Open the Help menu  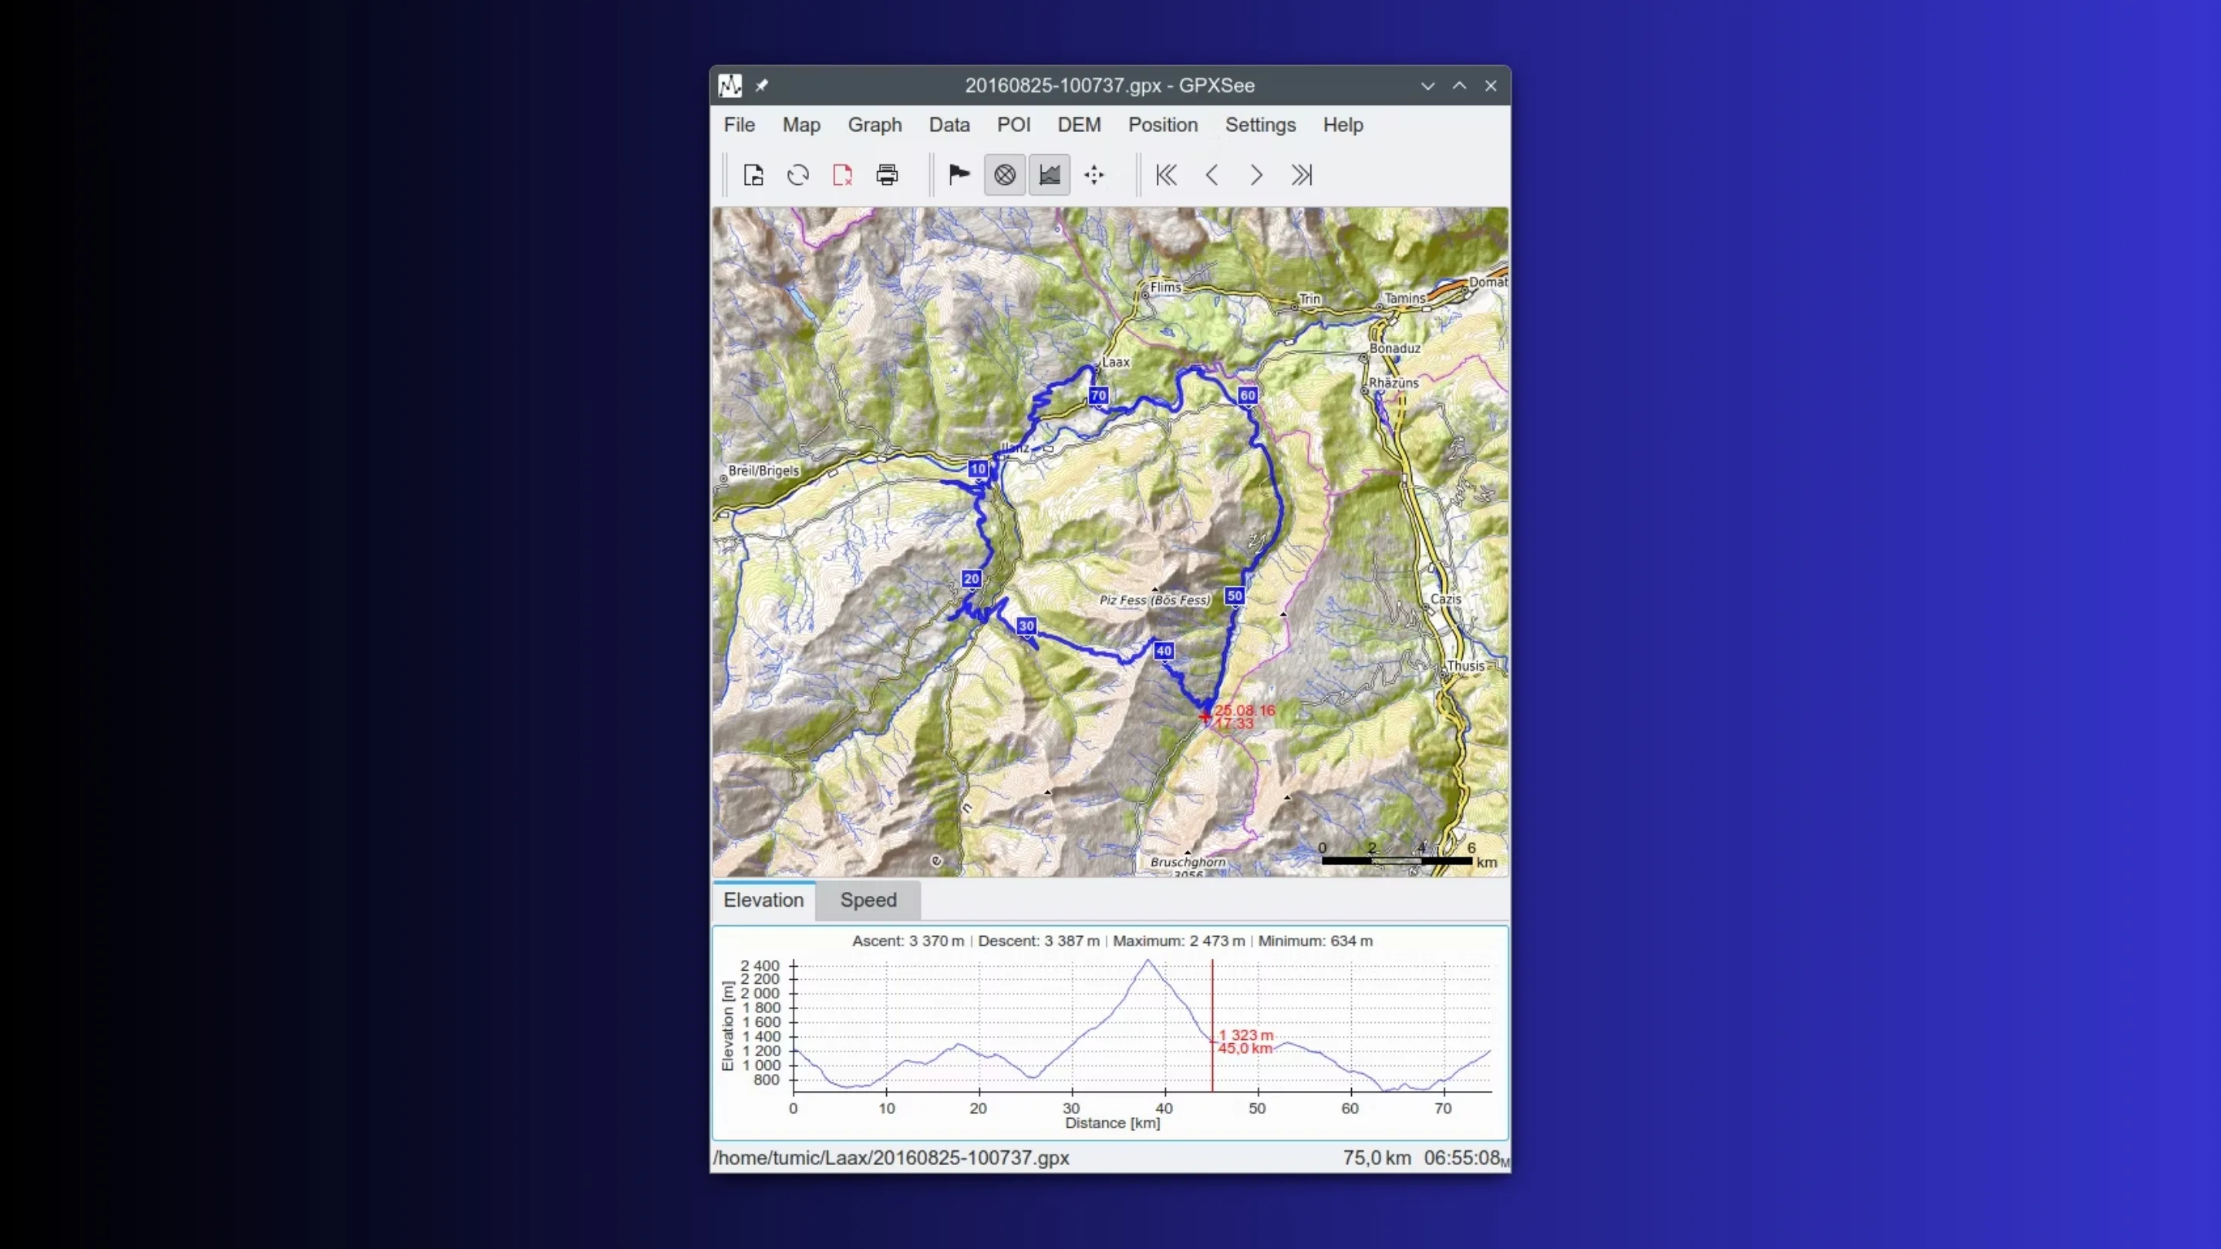[x=1343, y=125]
